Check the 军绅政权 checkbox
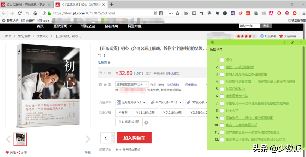Image resolution: width=306 pixels, height=157 pixels. click(222, 118)
